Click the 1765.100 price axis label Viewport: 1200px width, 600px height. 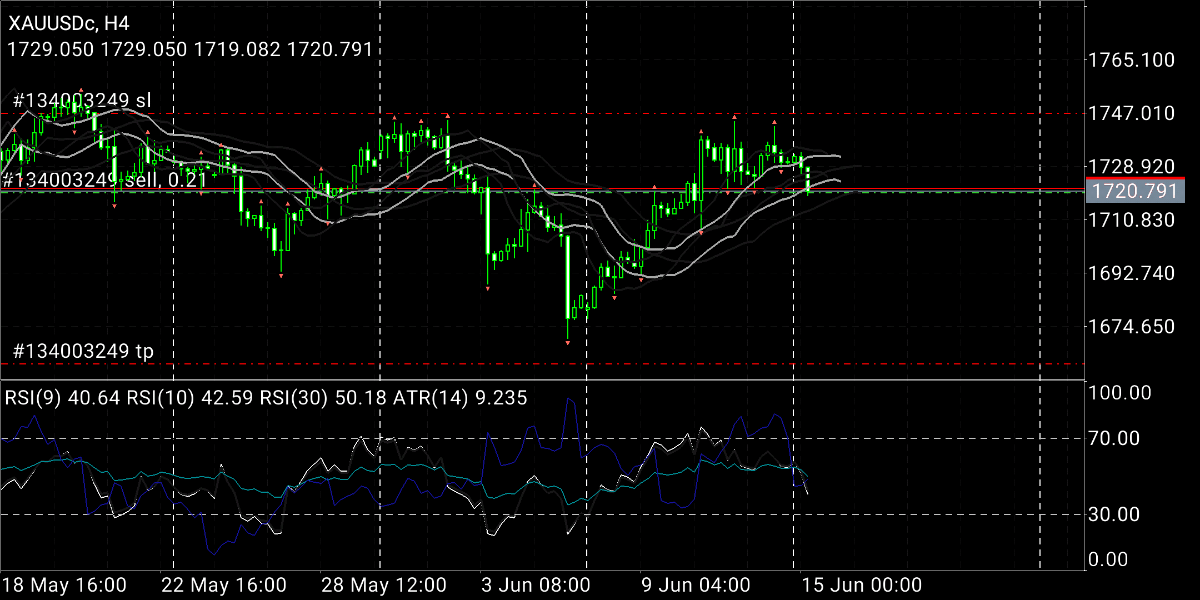1131,60
